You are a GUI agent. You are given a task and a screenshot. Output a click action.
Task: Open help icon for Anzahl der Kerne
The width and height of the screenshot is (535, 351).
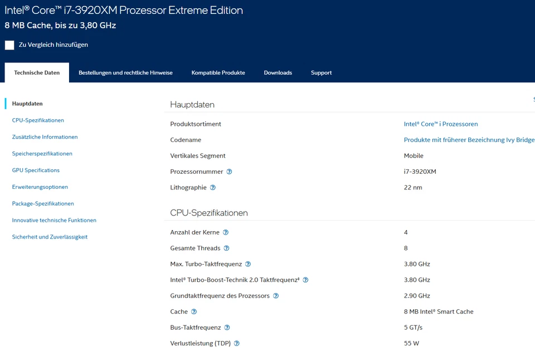coord(226,232)
